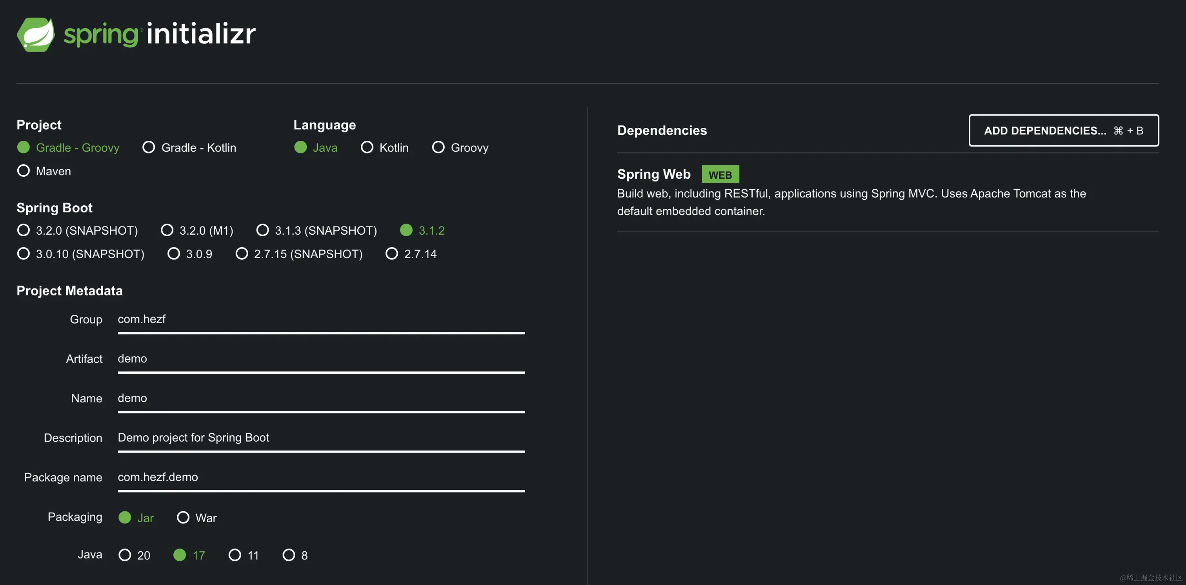Pick Java version 8

coord(289,555)
